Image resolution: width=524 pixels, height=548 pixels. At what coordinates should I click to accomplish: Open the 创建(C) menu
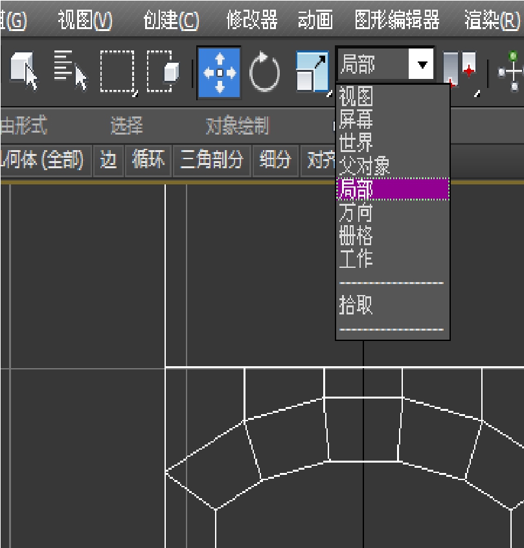coord(171,20)
